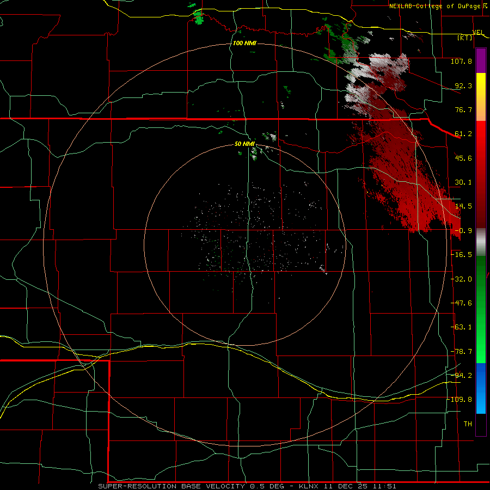Screen dimensions: 490x490
Task: Pick the gray segment of velocity color bar
Action: click(481, 242)
